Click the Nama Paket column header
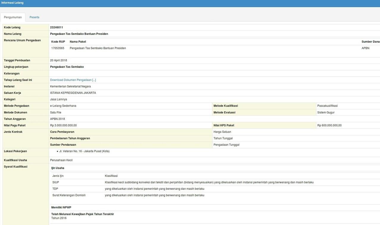Viewport: 380px width, 225px height. pyautogui.click(x=78, y=42)
